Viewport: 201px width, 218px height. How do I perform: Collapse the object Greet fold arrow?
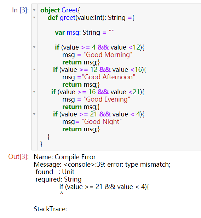coord(34,10)
